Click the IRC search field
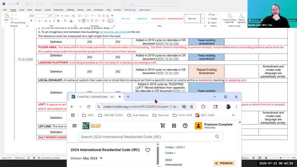Image resolution: width=297 pixels, height=167 pixels. (150, 137)
